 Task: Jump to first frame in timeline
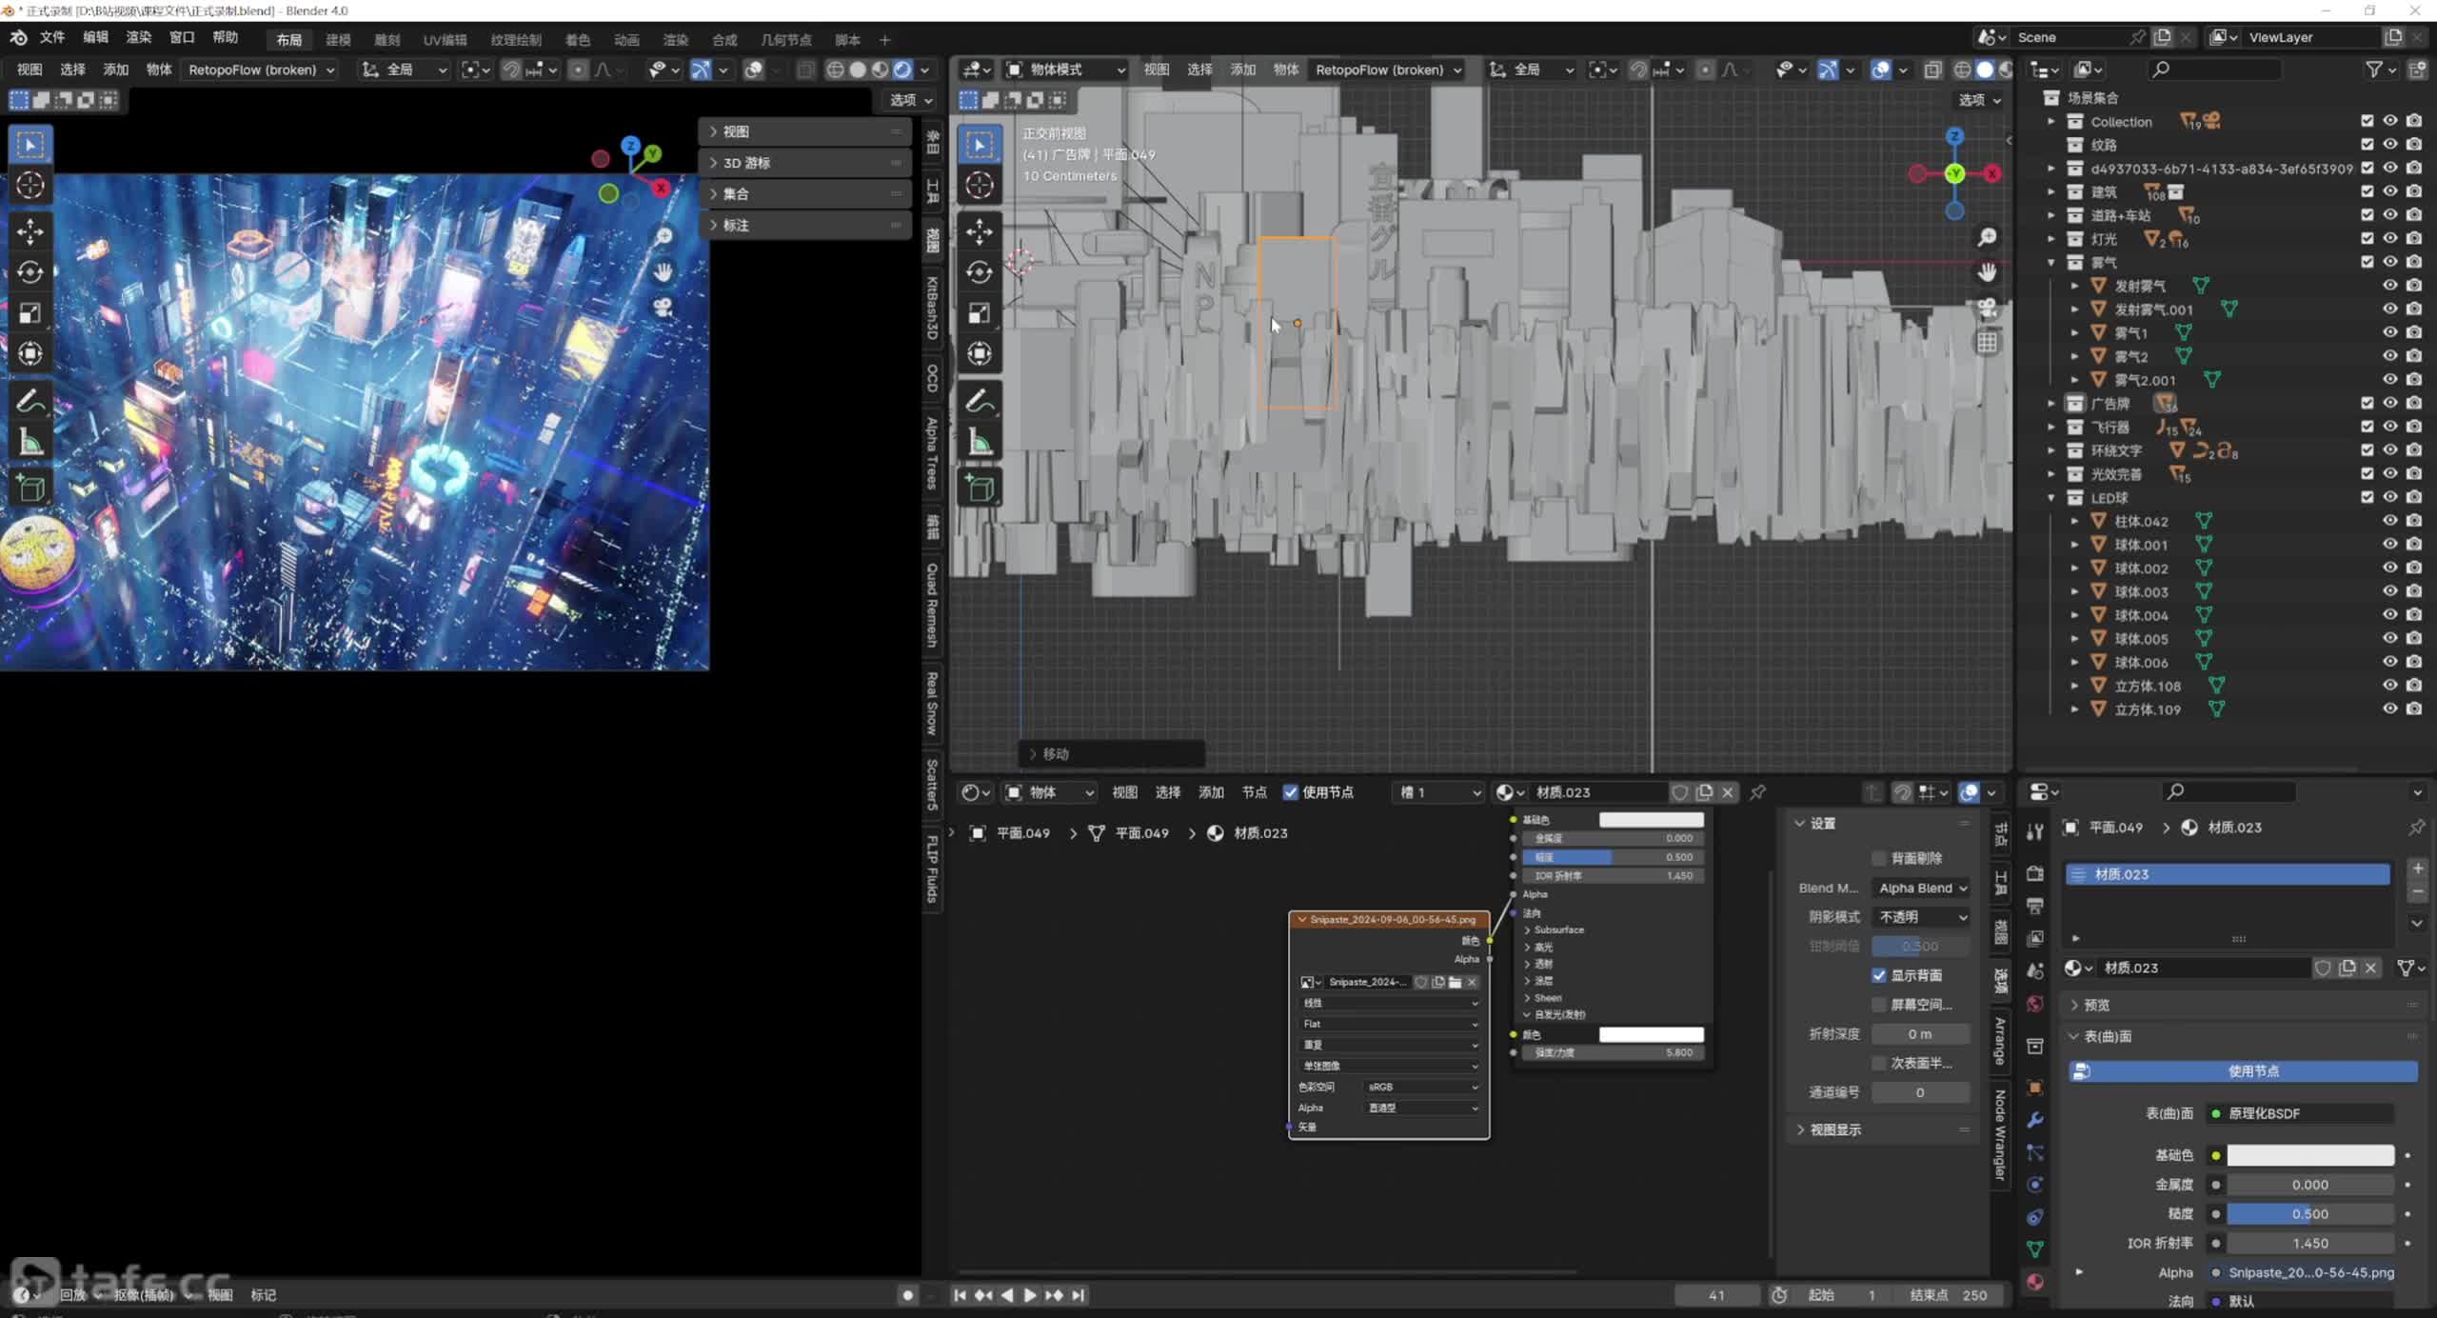(960, 1295)
